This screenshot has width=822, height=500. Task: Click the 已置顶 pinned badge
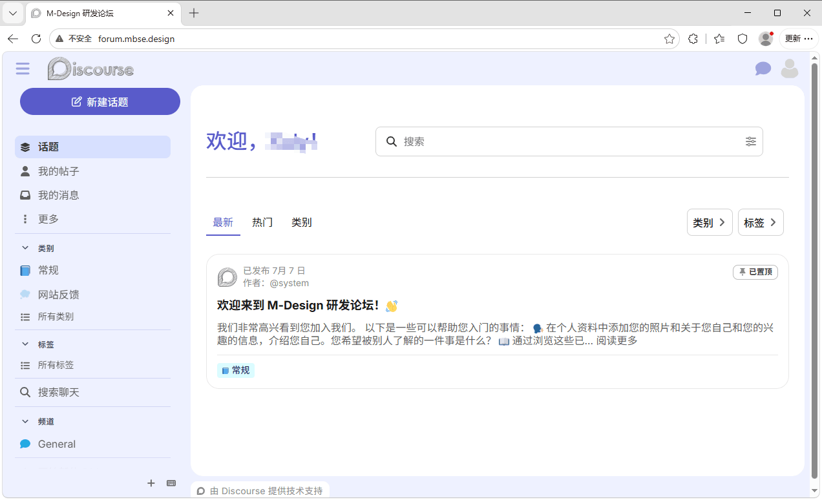point(755,272)
